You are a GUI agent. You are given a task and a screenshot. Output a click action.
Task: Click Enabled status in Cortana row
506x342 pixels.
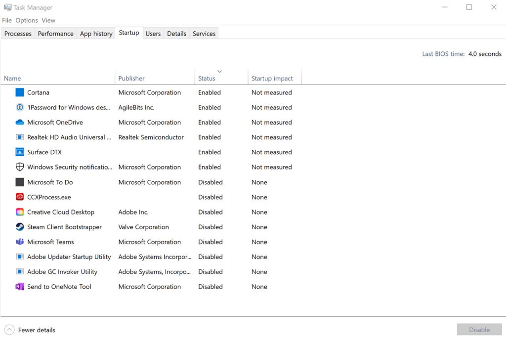pyautogui.click(x=210, y=92)
